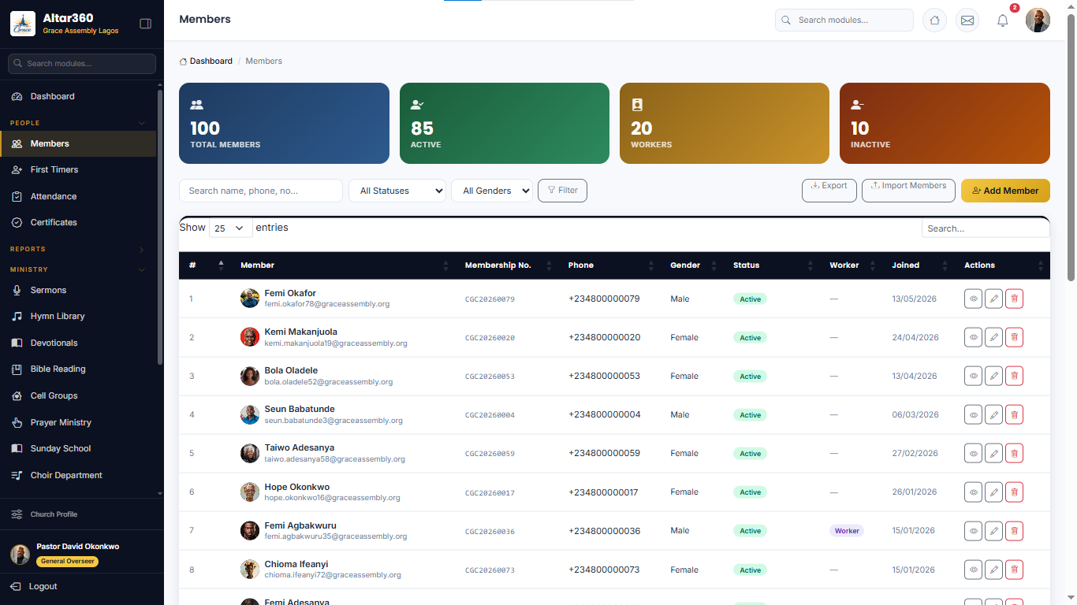The image size is (1077, 605).
Task: Open the home icon in top bar
Action: pos(934,20)
